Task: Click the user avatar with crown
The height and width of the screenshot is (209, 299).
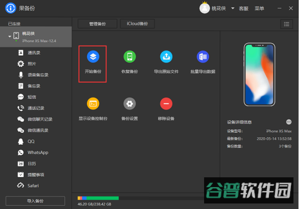Action: [205, 8]
